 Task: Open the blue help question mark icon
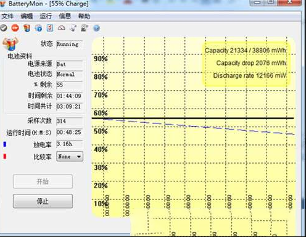tap(96, 28)
